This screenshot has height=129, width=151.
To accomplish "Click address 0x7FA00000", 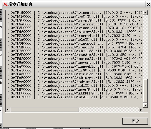I will [21, 66].
